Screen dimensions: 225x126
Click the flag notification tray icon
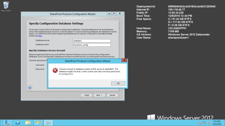(201, 123)
